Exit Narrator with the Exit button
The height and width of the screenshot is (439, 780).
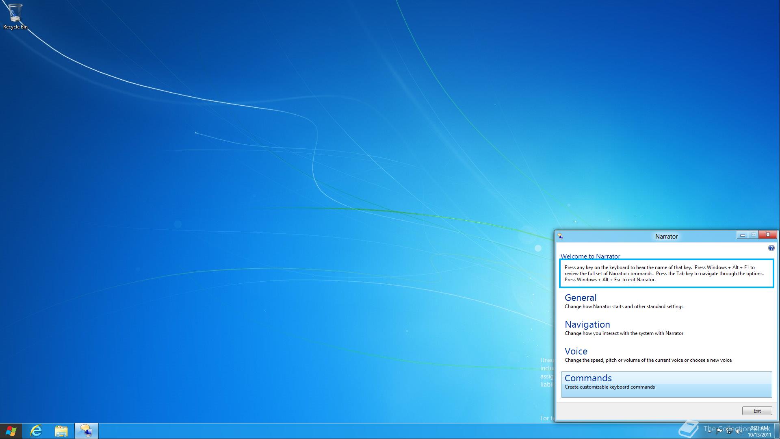point(757,411)
